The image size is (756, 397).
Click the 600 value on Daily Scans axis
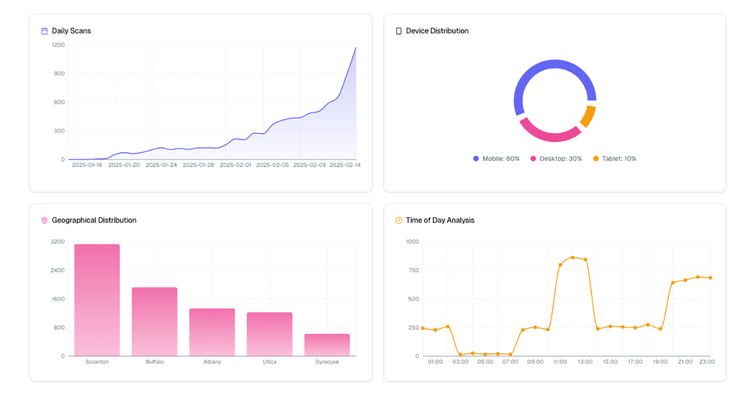(x=59, y=103)
